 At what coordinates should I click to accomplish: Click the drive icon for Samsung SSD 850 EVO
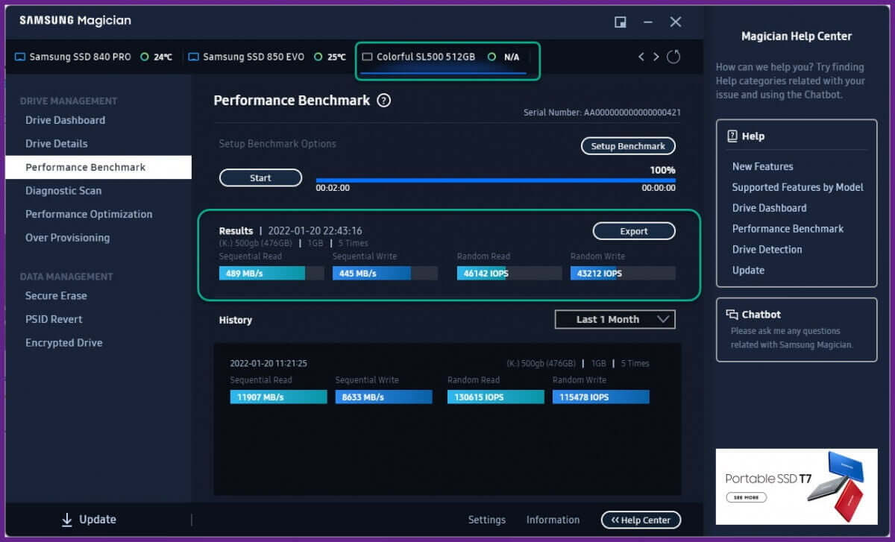[x=193, y=57]
